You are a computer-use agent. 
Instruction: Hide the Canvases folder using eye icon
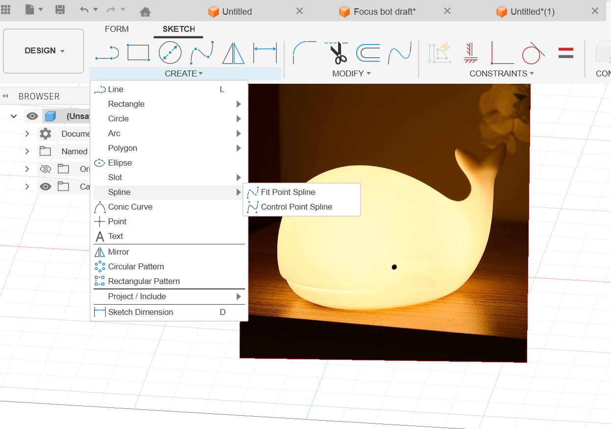pos(46,187)
